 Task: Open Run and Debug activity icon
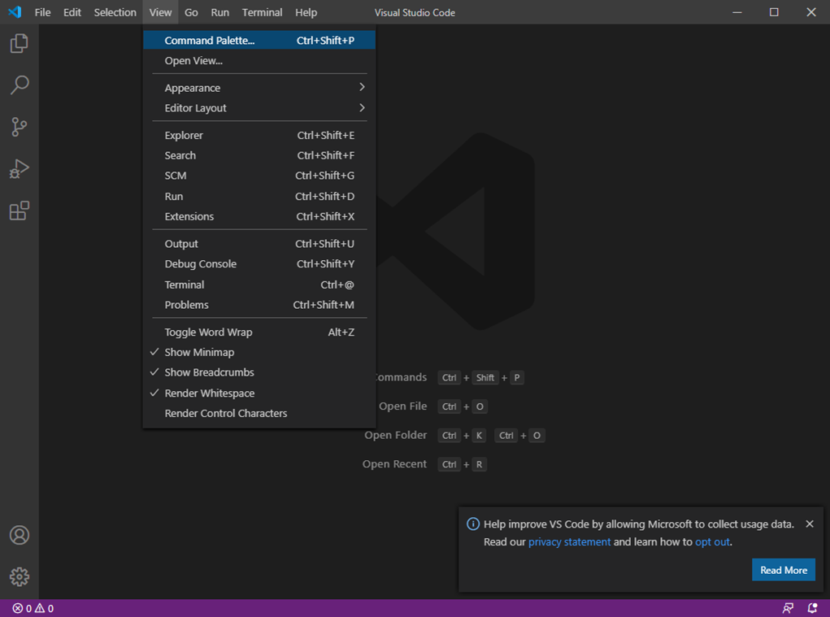point(19,169)
